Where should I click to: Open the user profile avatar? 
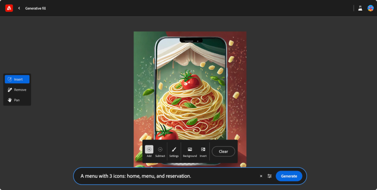click(x=370, y=8)
